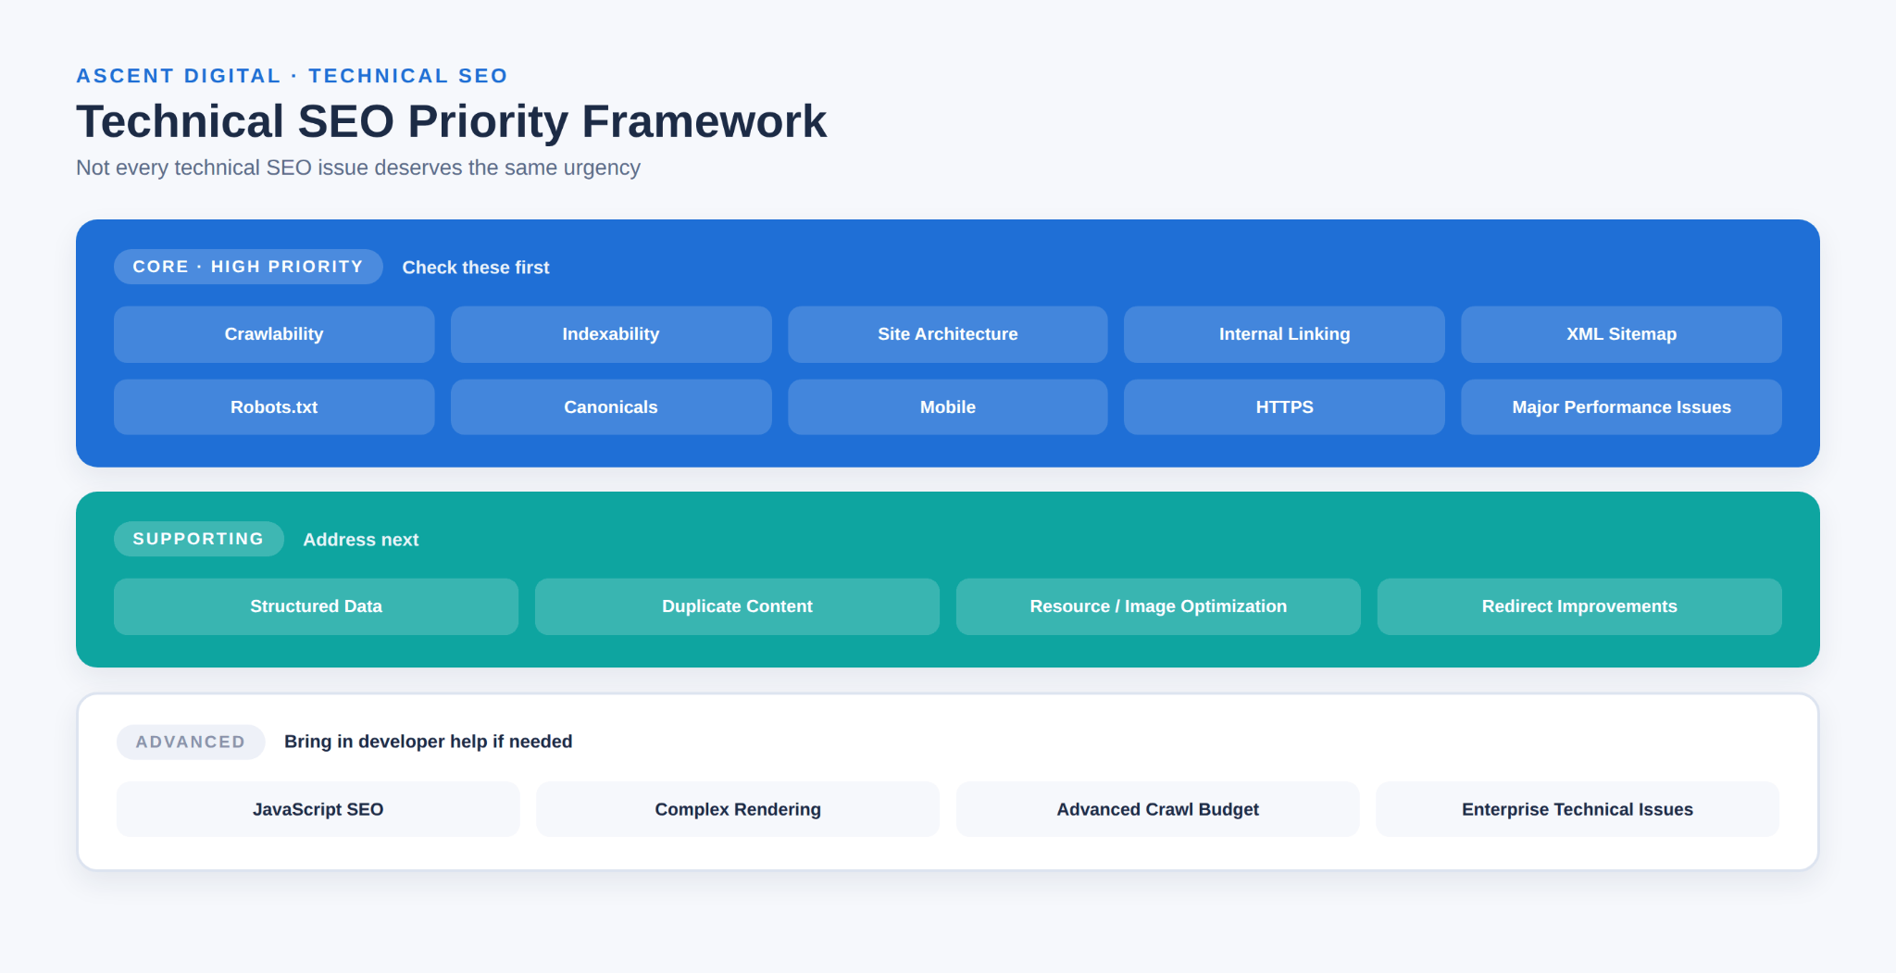
Task: Open Resource / Image Optimization tile
Action: pos(1158,606)
